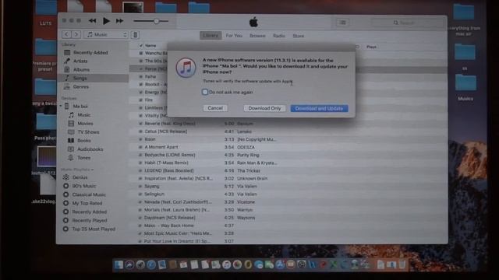Open the 90's Music smart playlist
This screenshot has height=280, width=499.
point(83,186)
